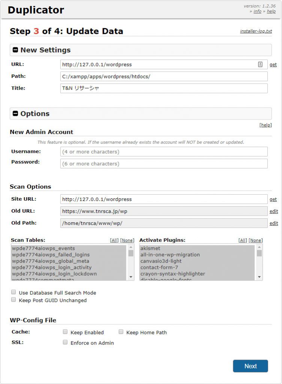Check SSL Enforce on Admin option
The height and width of the screenshot is (384, 282).
point(65,342)
